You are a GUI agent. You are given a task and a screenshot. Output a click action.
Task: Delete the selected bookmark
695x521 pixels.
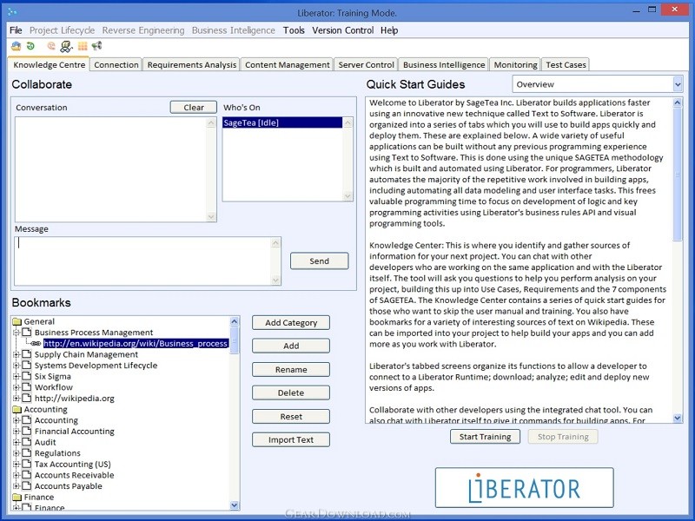pyautogui.click(x=291, y=393)
